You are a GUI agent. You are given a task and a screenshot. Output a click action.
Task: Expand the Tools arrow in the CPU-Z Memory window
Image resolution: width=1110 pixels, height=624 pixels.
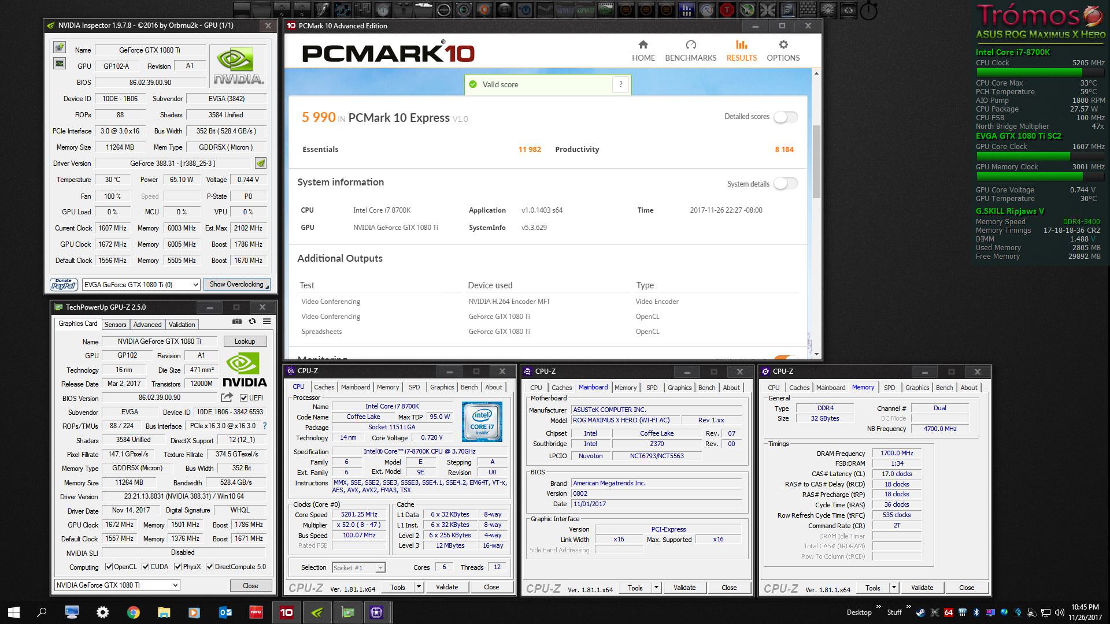click(x=894, y=588)
